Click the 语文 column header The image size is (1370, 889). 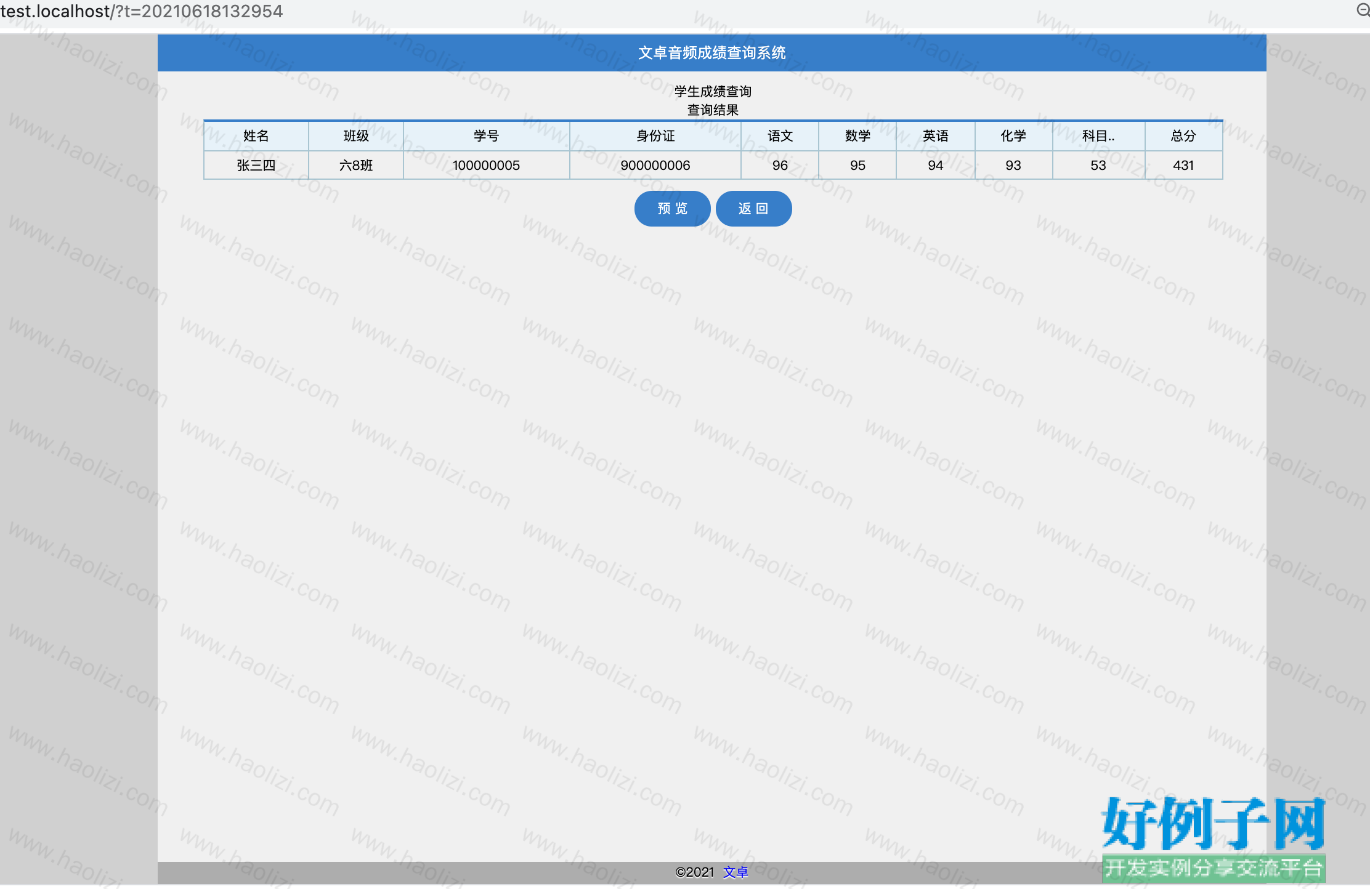pos(780,136)
